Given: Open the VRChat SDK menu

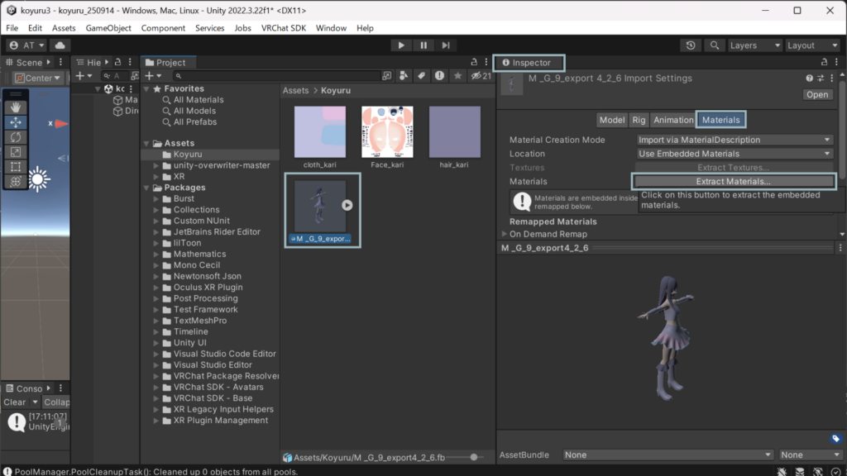Looking at the screenshot, I should click(x=283, y=28).
